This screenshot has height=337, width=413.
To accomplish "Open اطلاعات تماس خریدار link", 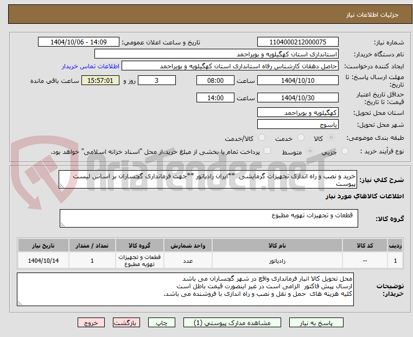I will tap(91, 66).
